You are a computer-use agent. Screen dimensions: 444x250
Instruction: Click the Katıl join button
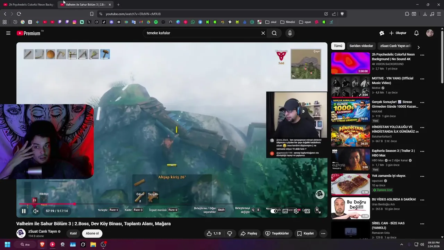pos(73,233)
